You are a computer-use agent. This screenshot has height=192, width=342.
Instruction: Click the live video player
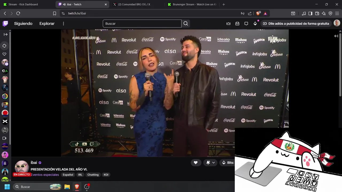coord(175,93)
